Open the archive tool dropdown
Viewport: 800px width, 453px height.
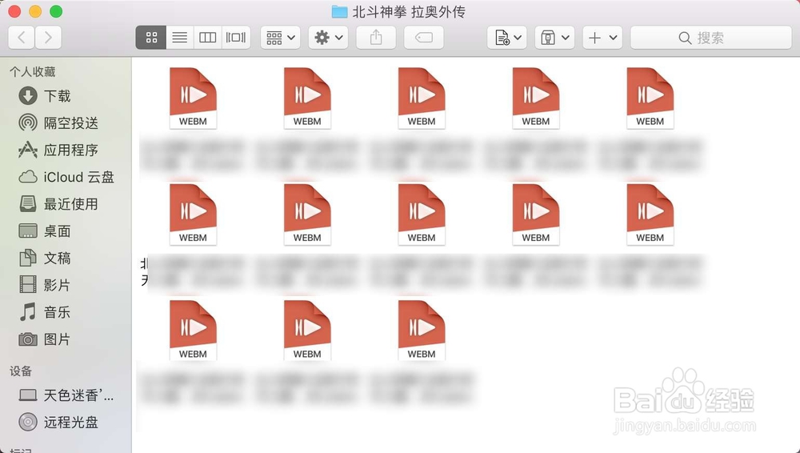point(554,38)
